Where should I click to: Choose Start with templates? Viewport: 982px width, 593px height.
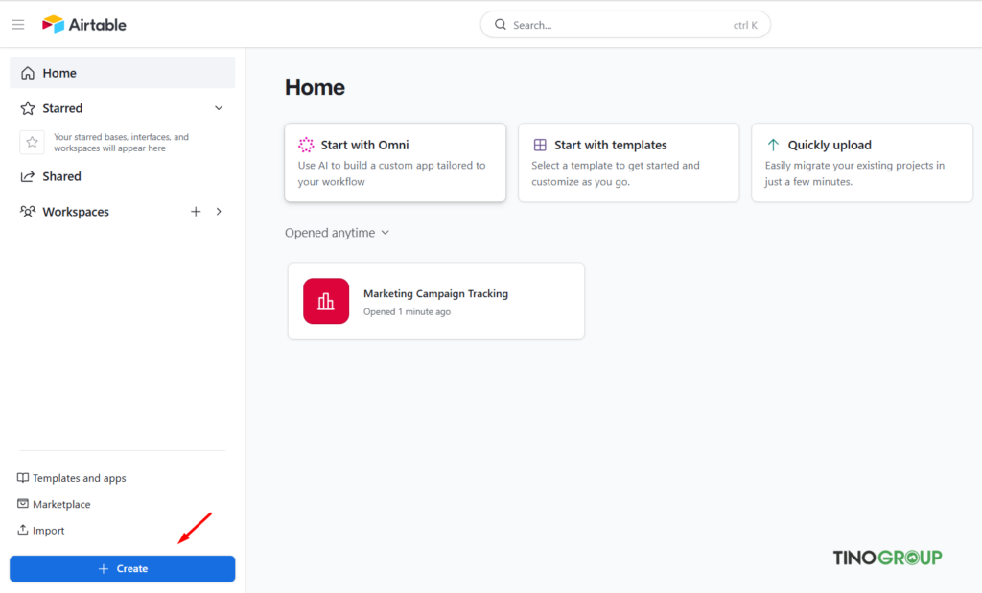coord(628,162)
